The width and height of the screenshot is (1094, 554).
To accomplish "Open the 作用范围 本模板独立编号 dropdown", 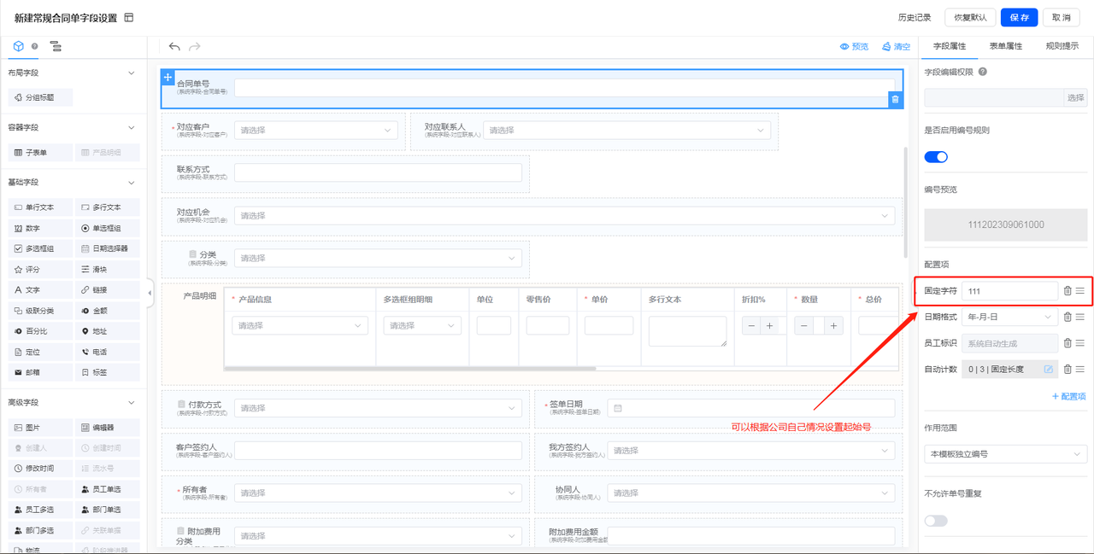I will click(1005, 454).
